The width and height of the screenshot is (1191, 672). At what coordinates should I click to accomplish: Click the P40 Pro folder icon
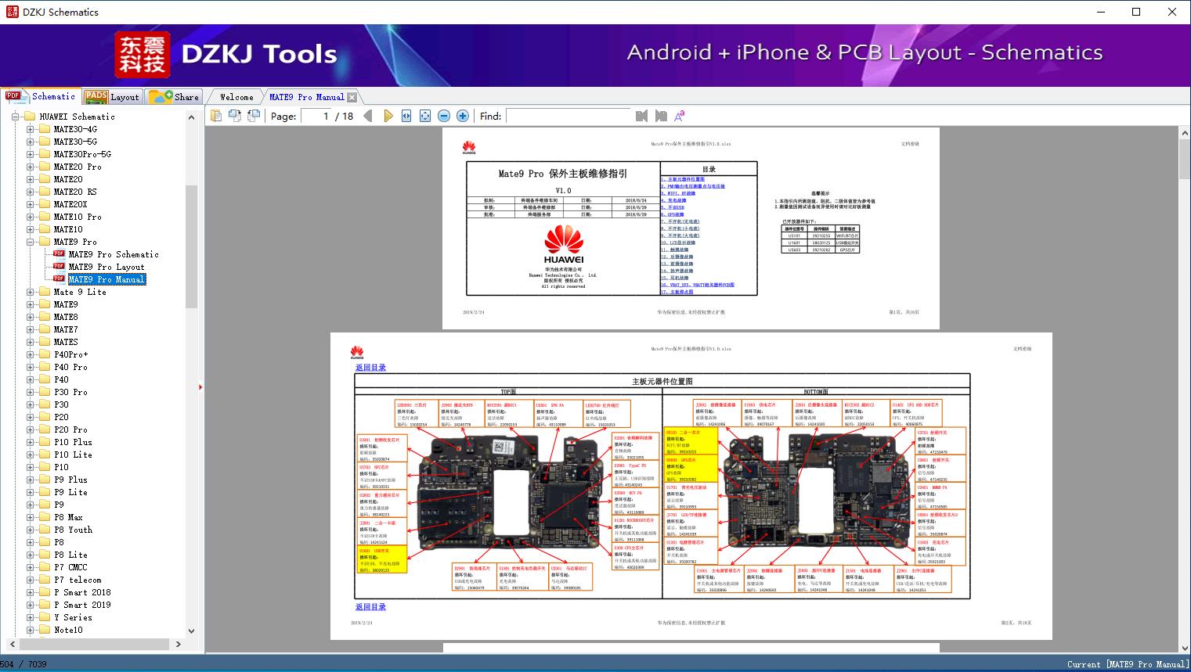pos(45,367)
